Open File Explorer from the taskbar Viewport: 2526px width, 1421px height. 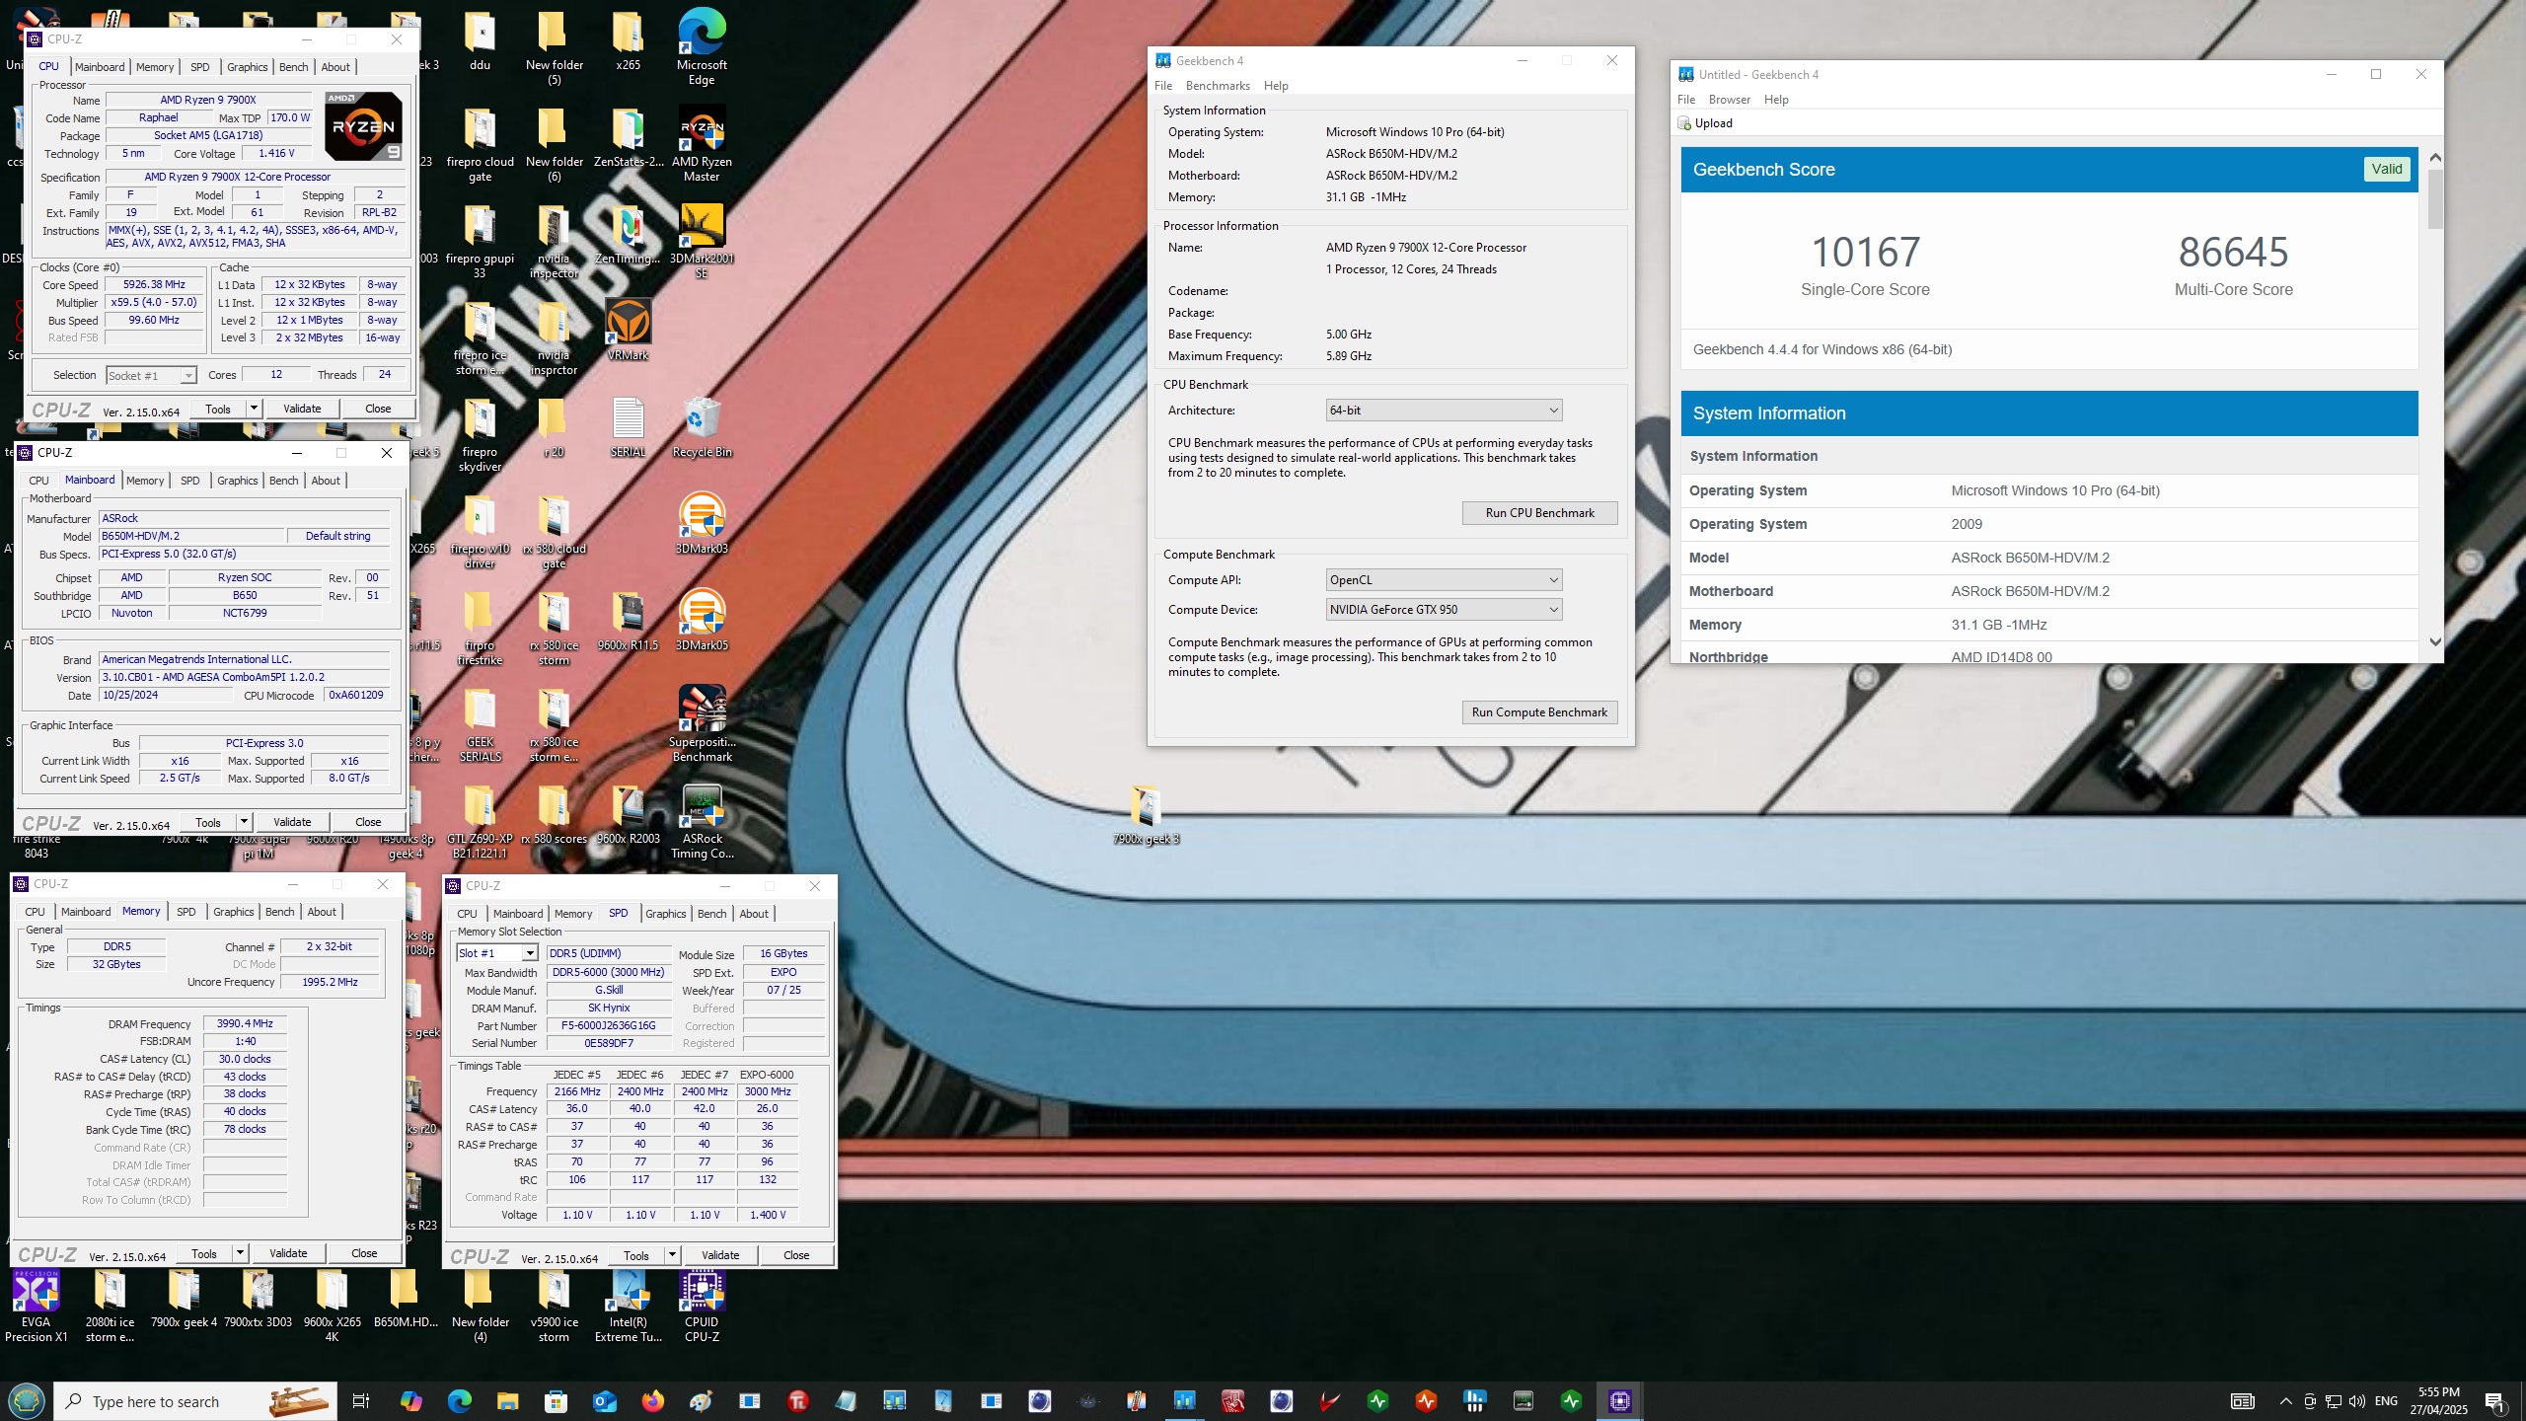(x=507, y=1400)
